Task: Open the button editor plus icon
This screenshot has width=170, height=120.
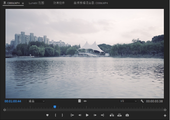Action: click(x=165, y=116)
